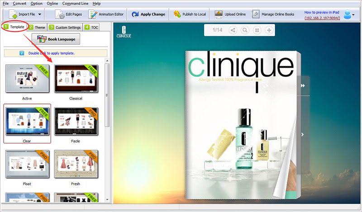Open the Option menu
Screen dimensions: 362x212
click(x=37, y=4)
